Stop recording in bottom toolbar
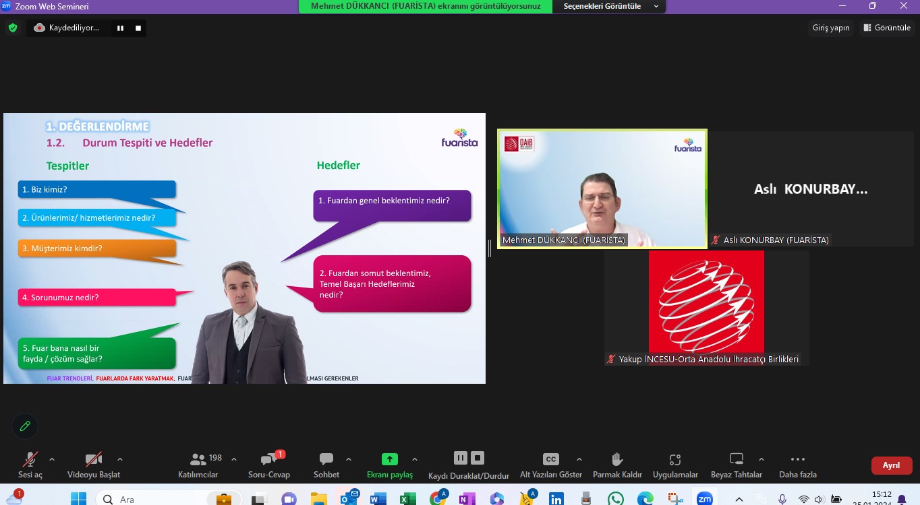Image resolution: width=920 pixels, height=505 pixels. point(478,458)
